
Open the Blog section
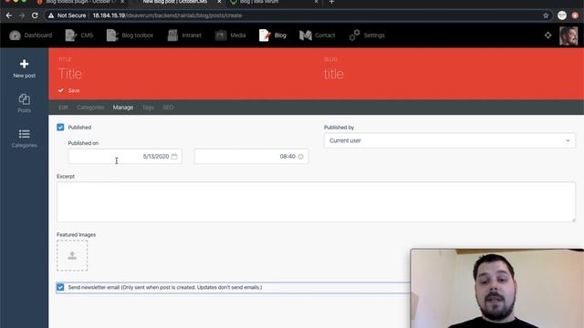coord(273,36)
